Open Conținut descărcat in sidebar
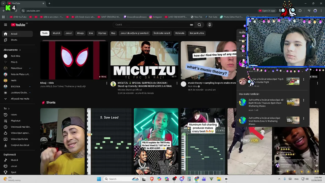 18,145
